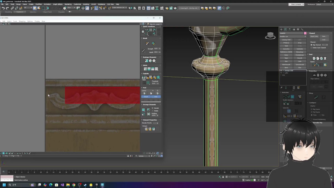Screen dimensions: 334x188
Task: Click the Brush Strength value field
Action: (156, 49)
